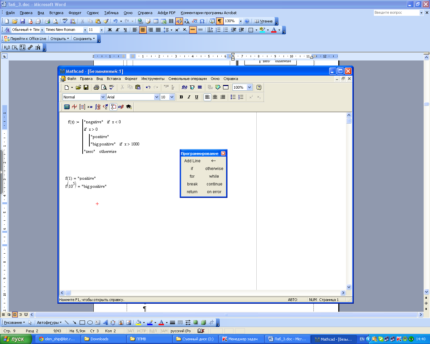Viewport: 430px width, 344px height.
Task: Open a file using Mathcad's folder icon
Action: tap(78, 87)
